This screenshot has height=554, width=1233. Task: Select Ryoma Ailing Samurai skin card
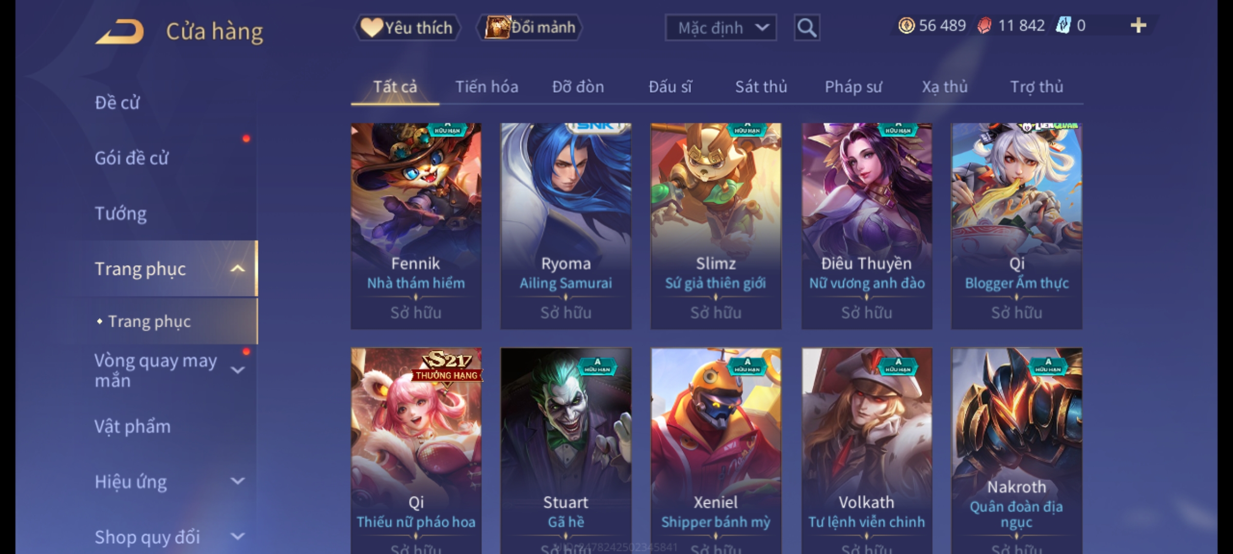(x=566, y=226)
